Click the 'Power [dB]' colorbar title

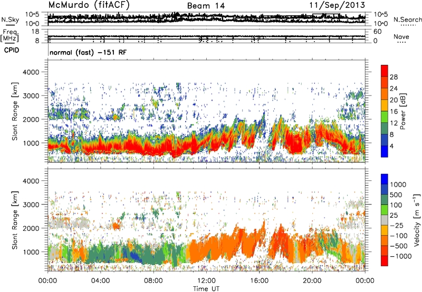[402, 111]
